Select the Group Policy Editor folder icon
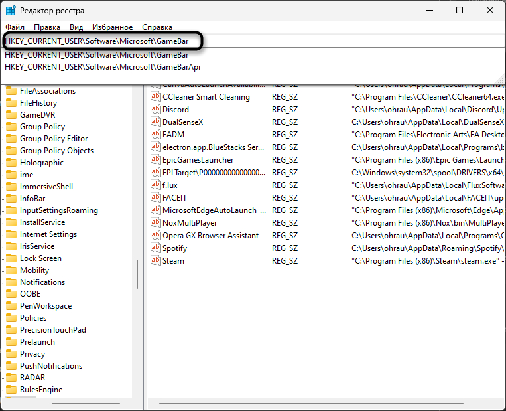This screenshot has height=411, width=506. 11,139
